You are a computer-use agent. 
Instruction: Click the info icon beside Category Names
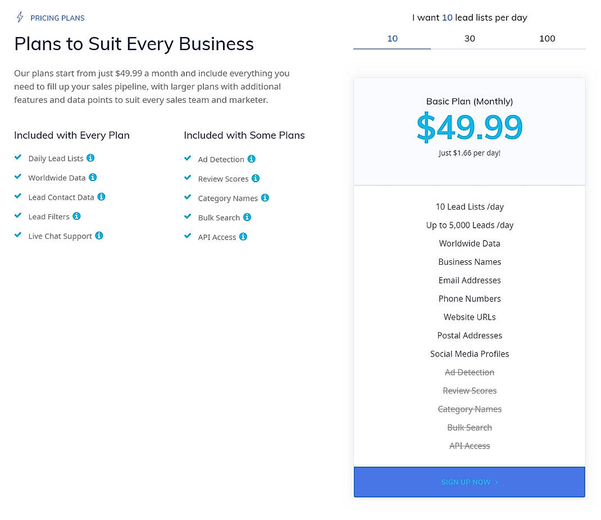tap(265, 198)
